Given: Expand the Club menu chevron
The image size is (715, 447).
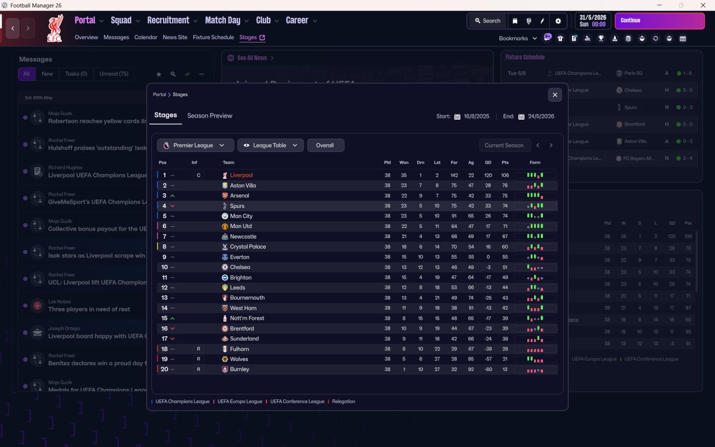Looking at the screenshot, I should (x=277, y=21).
